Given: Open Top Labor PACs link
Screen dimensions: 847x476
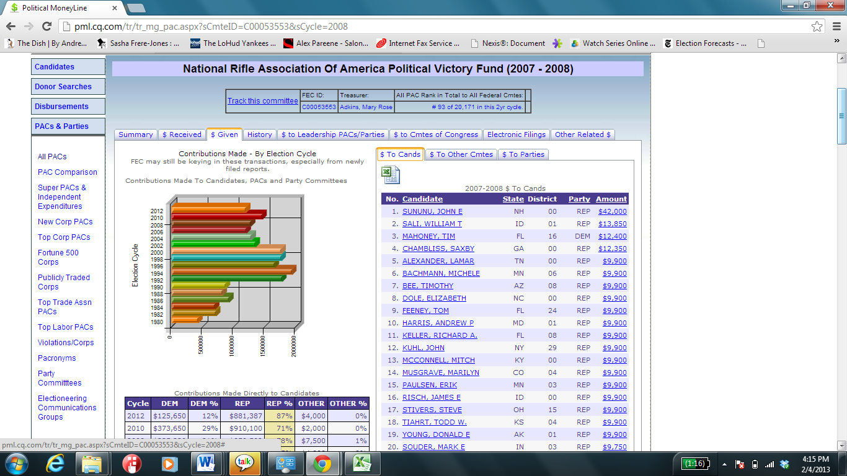Looking at the screenshot, I should (66, 327).
